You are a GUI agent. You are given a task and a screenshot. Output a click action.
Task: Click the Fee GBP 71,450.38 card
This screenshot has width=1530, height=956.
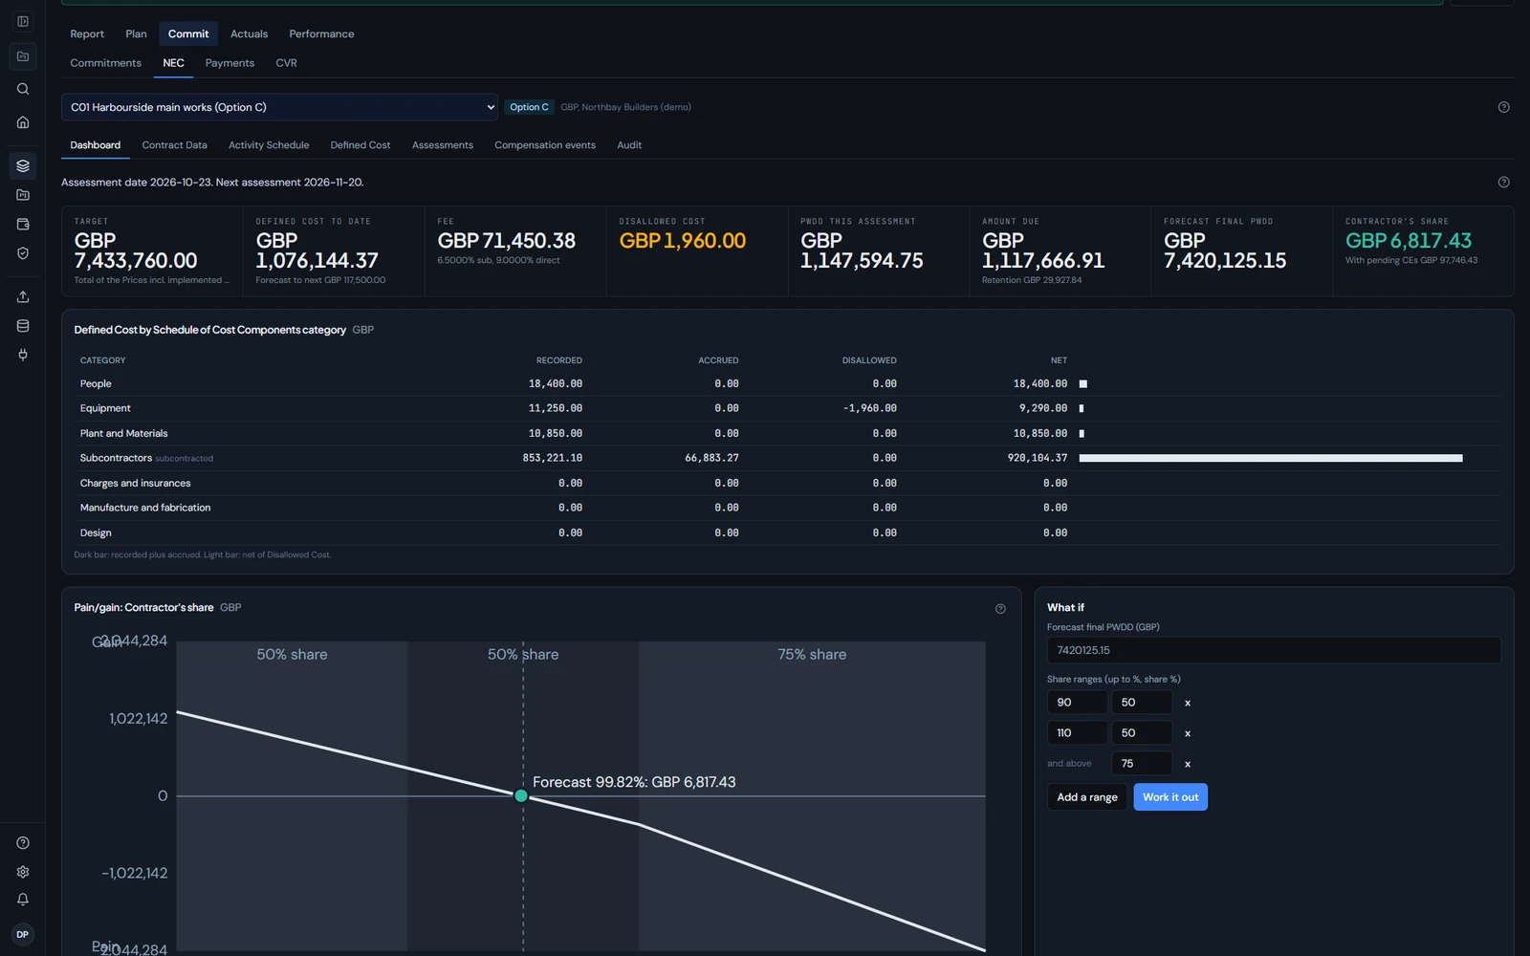tap(515, 250)
